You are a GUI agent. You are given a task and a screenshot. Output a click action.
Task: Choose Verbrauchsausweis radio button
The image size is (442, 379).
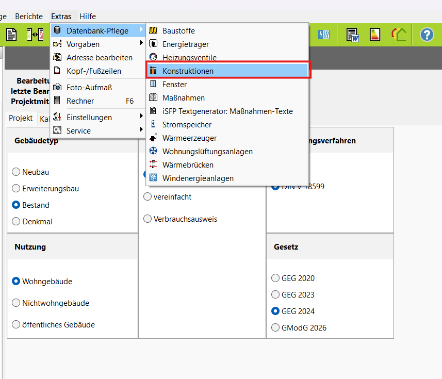(x=148, y=219)
